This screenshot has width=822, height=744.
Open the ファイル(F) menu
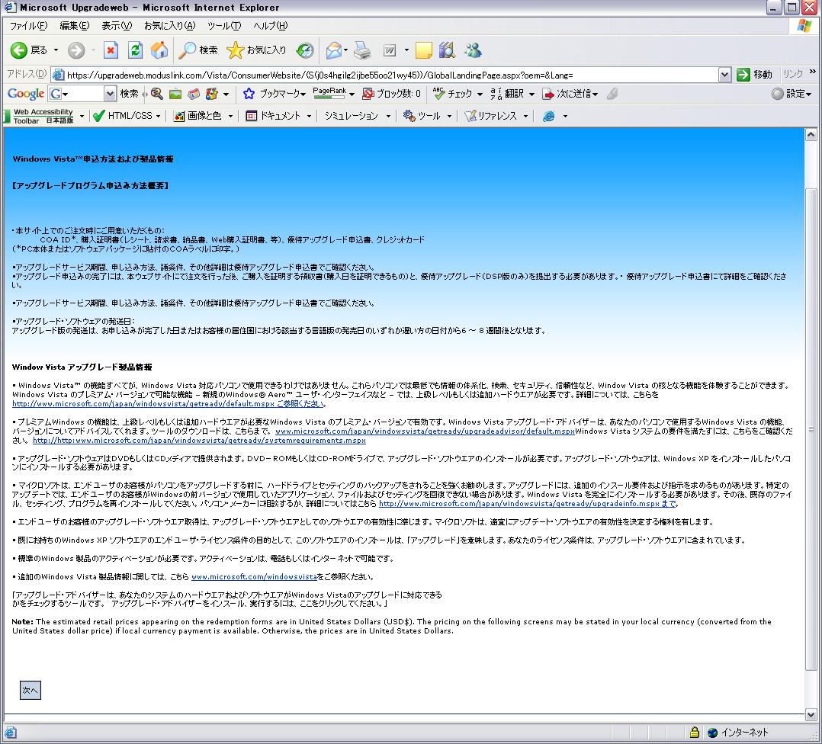(x=28, y=26)
